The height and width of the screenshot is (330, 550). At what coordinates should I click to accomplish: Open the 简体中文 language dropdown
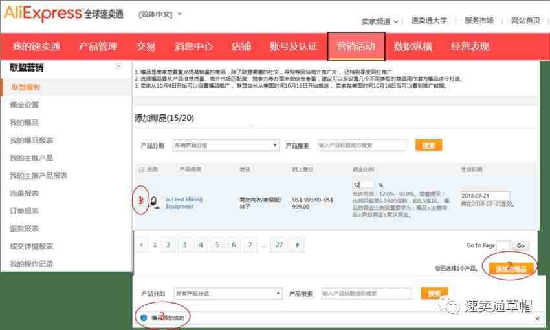(x=160, y=14)
